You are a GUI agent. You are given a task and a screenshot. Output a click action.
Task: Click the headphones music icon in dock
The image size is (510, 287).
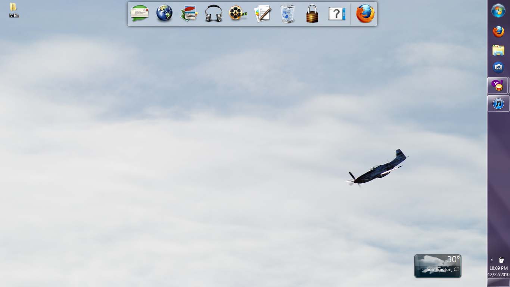[214, 14]
